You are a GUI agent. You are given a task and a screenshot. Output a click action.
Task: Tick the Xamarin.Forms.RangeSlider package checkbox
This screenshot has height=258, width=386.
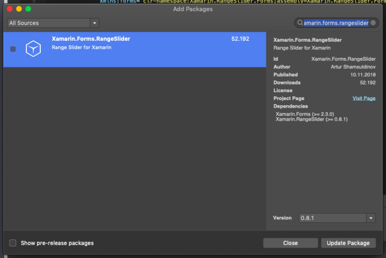click(x=13, y=49)
